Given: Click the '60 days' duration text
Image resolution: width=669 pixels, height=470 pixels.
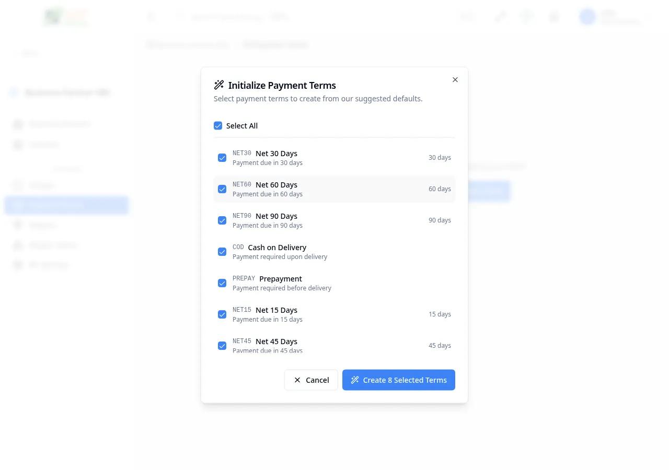Looking at the screenshot, I should tap(440, 189).
